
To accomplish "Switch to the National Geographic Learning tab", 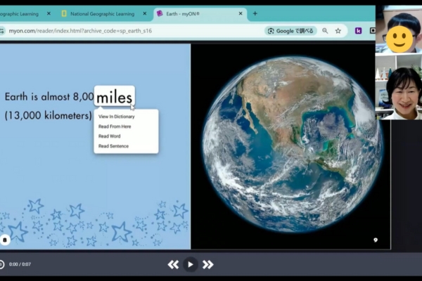I will (x=102, y=13).
